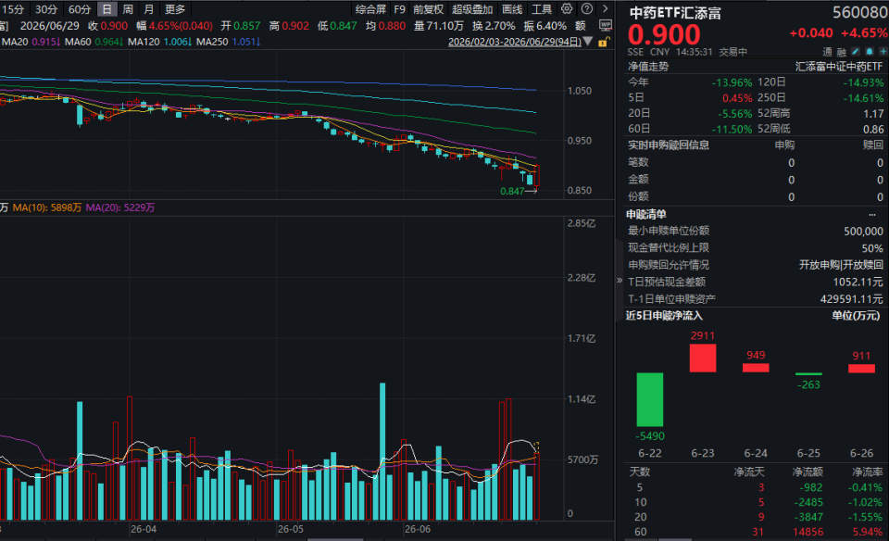Click the MA20 0.915 indicator label
889x541 pixels.
coord(31,42)
